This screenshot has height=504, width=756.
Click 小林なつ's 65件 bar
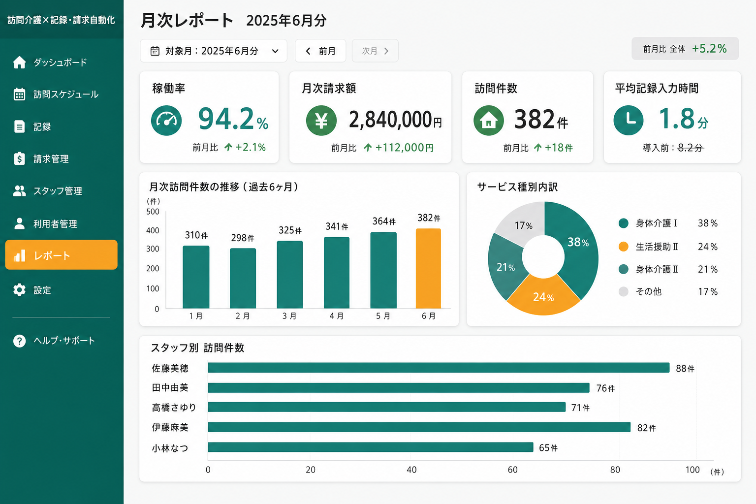click(x=371, y=447)
